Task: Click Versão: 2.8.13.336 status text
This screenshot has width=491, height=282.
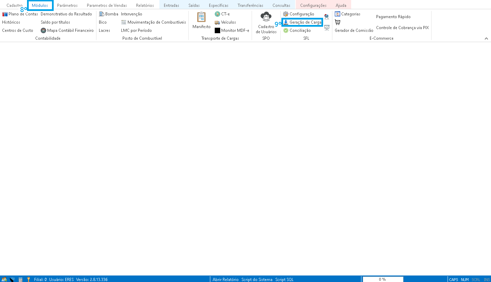Action: click(92, 280)
